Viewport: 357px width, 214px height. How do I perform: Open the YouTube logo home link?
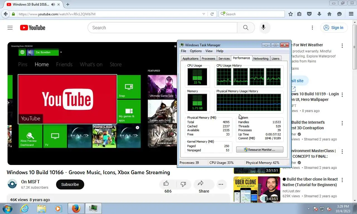coord(33,28)
